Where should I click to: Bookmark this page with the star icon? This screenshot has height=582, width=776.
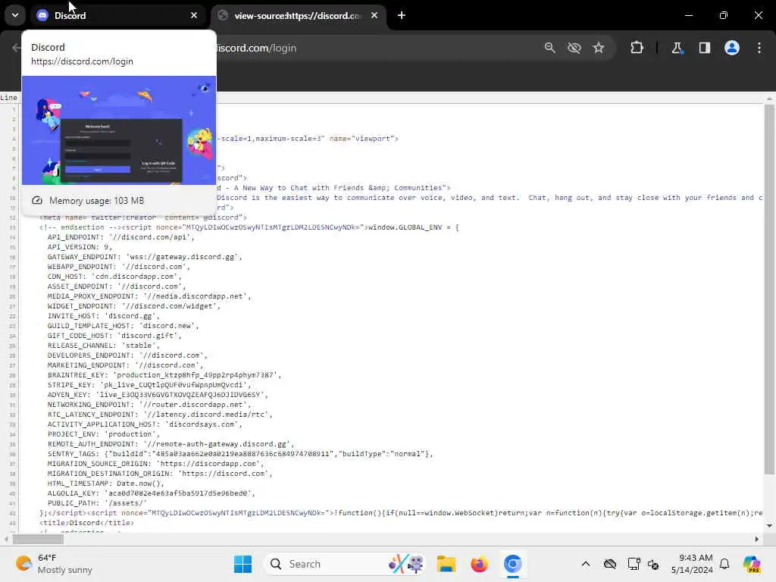[x=599, y=48]
